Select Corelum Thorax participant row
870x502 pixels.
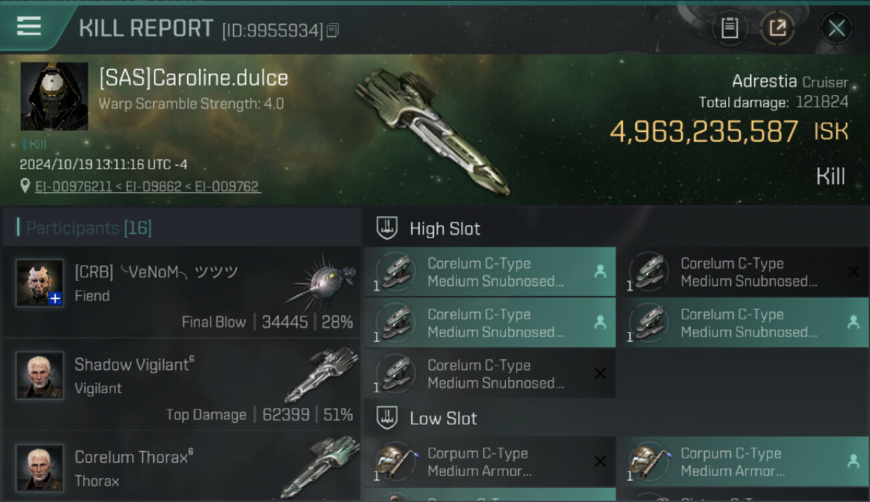[x=182, y=469]
